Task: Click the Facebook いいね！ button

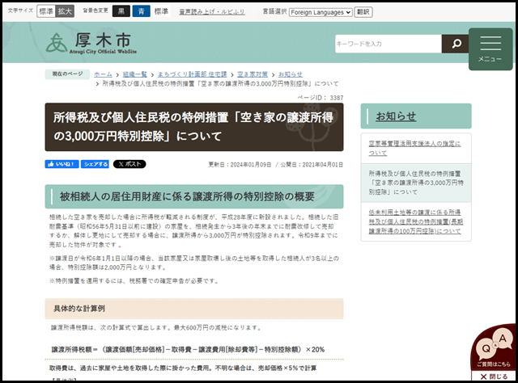Action: click(62, 164)
